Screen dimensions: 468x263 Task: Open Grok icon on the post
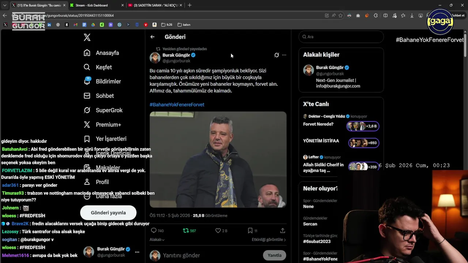[x=276, y=55]
